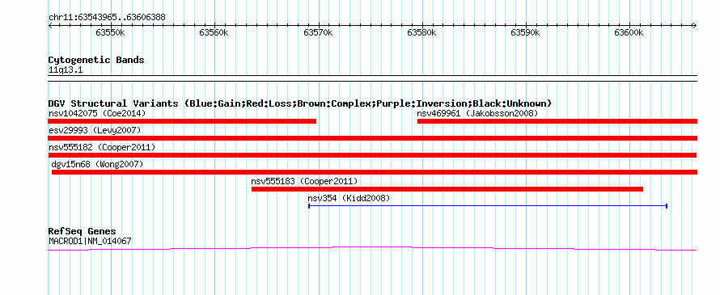Click the nsv469961 (Jakobsson2008) label
720x295 pixels.
pyautogui.click(x=477, y=113)
